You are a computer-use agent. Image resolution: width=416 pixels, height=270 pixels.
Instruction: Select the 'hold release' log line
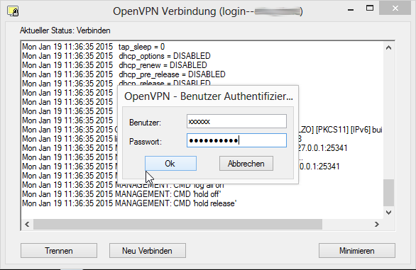pos(129,203)
